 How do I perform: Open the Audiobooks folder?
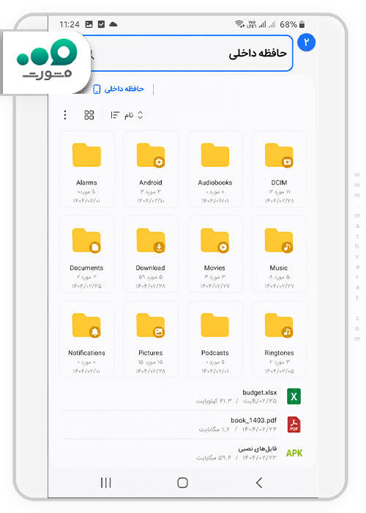coord(215,169)
